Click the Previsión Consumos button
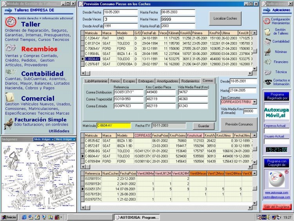Viewport: 294px width, 221px height. pyautogui.click(x=239, y=124)
